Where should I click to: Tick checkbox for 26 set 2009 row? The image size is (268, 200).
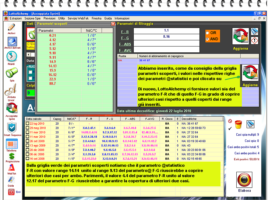pyautogui.click(x=27, y=141)
